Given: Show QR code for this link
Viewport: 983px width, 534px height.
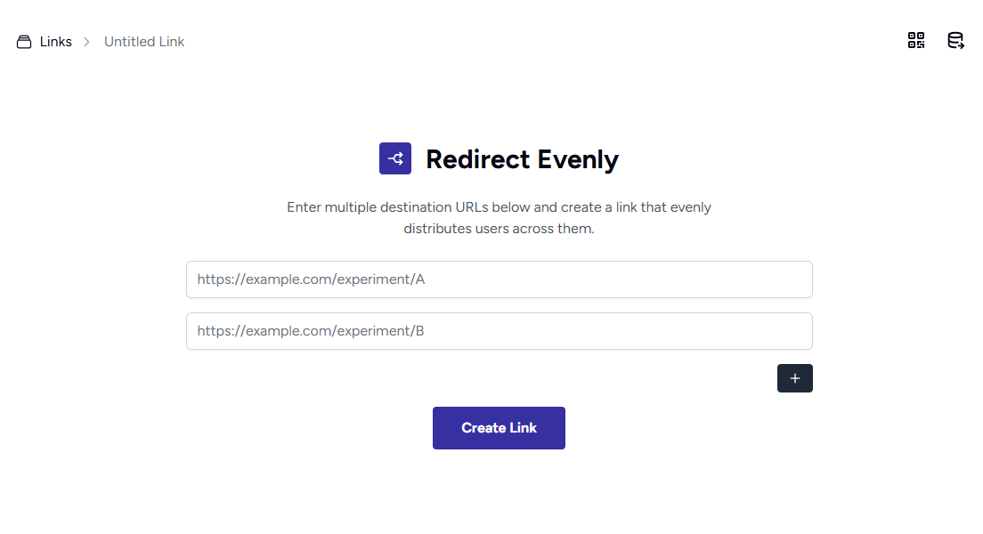Looking at the screenshot, I should click(915, 40).
